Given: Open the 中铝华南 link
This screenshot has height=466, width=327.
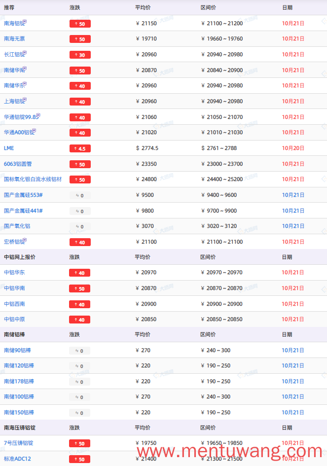Looking at the screenshot, I should (14, 288).
